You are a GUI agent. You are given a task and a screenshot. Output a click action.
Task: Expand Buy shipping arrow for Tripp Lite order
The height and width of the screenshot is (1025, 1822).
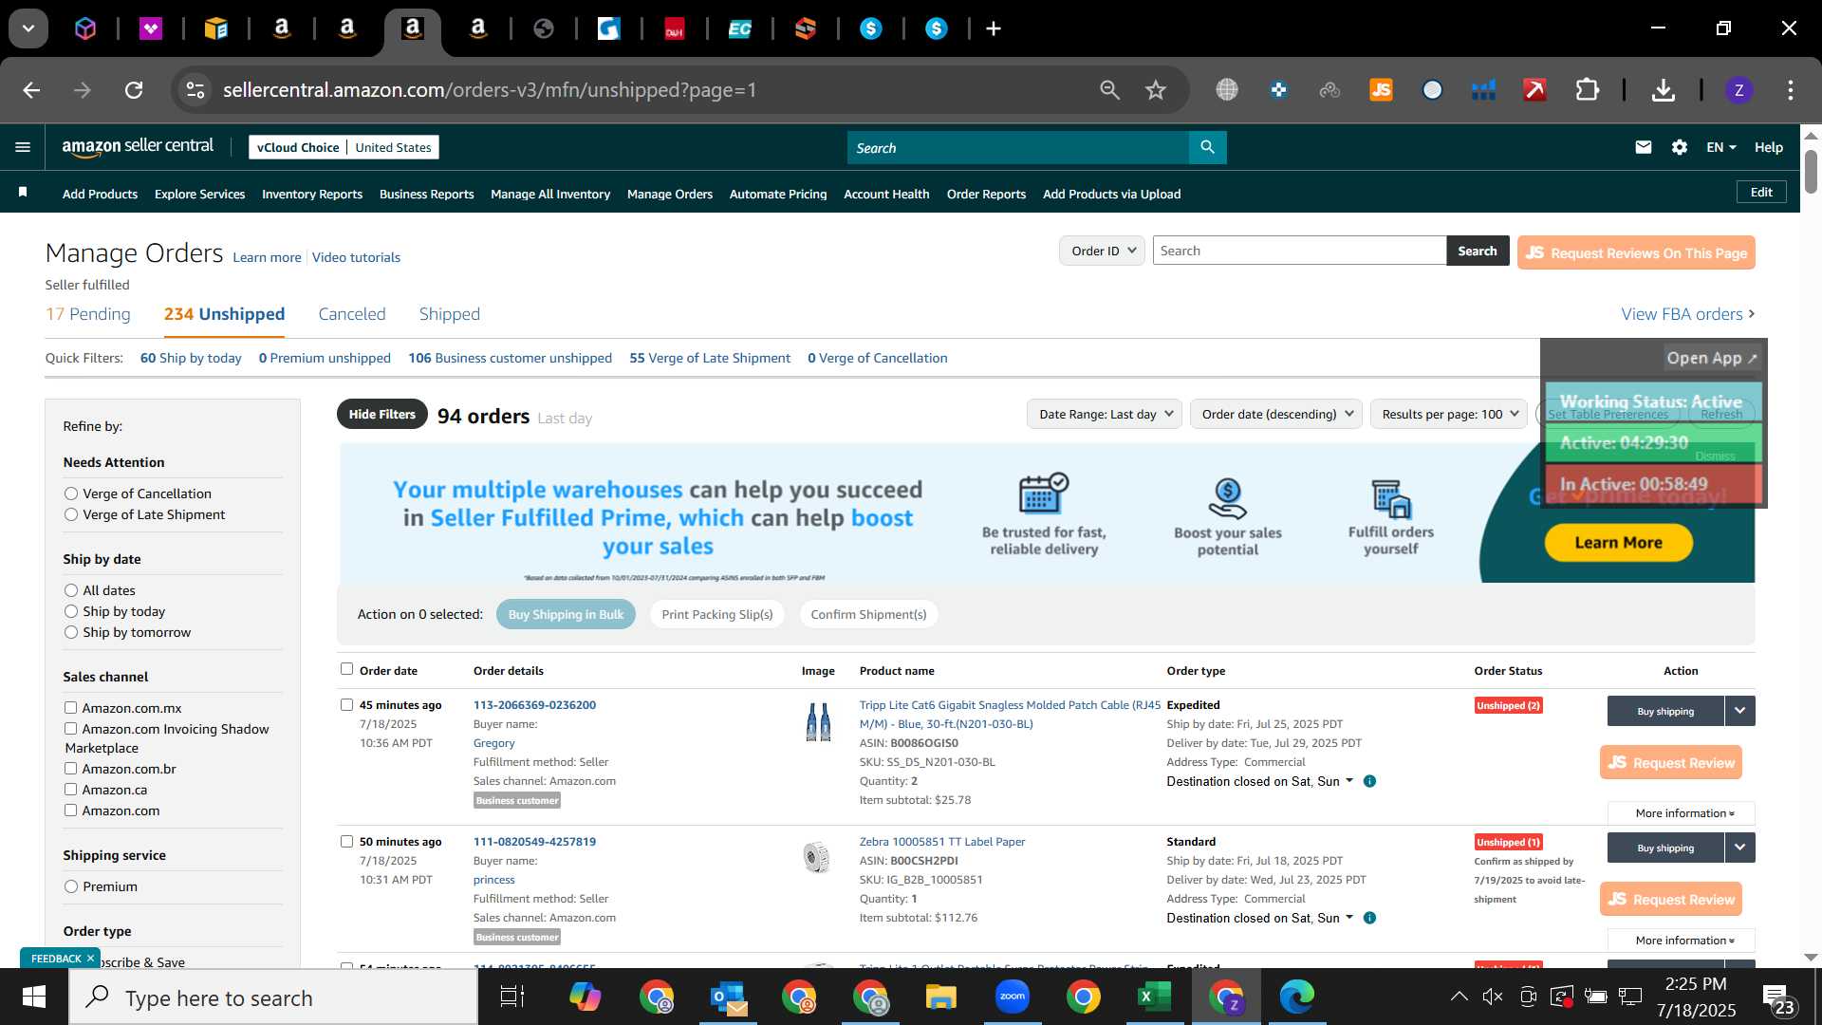click(x=1739, y=711)
